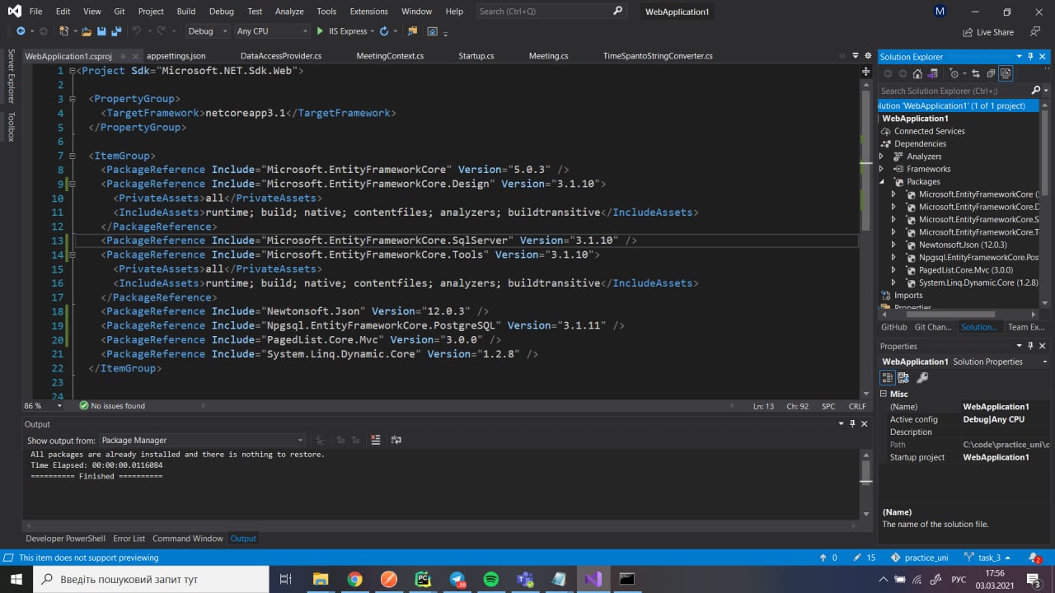Switch to the Git Changes panel tab
Viewport: 1055px width, 593px height.
tap(933, 327)
